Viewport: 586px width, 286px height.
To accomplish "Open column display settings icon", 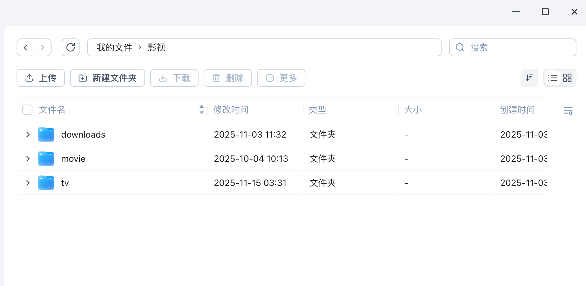I will tap(568, 111).
